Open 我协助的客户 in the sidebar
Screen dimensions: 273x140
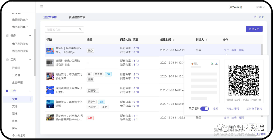tap(20, 27)
